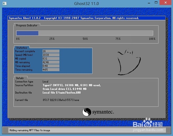Click the Ghost32 window system icon

coord(5,3)
